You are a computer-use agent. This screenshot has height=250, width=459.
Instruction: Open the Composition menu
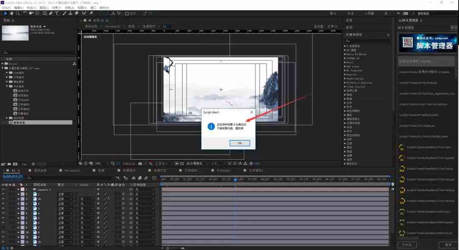[31, 8]
